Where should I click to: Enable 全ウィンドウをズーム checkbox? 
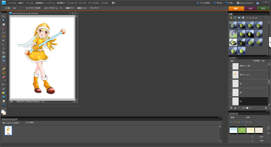pos(43,8)
